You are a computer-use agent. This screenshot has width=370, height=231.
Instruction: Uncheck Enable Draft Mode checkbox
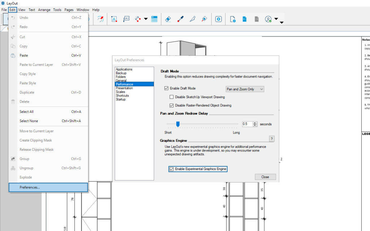click(167, 88)
